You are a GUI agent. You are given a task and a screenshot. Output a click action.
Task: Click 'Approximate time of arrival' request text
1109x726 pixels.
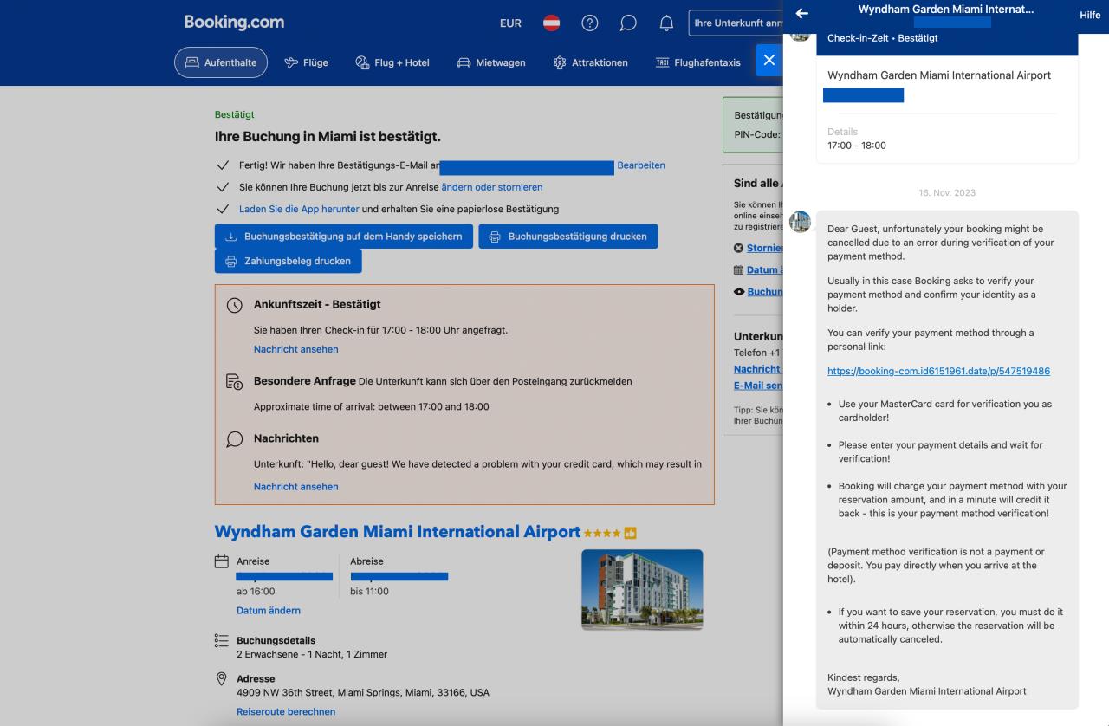click(x=372, y=407)
